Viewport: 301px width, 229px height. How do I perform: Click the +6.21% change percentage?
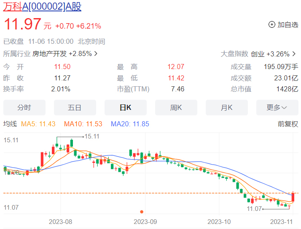point(89,26)
